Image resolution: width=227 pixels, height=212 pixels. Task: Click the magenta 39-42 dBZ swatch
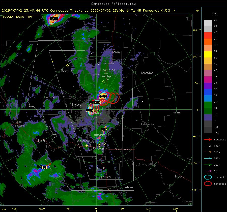(208, 80)
